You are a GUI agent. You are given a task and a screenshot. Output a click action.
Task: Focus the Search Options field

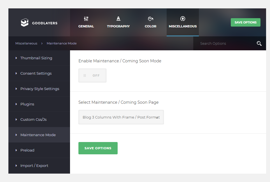tap(225, 44)
